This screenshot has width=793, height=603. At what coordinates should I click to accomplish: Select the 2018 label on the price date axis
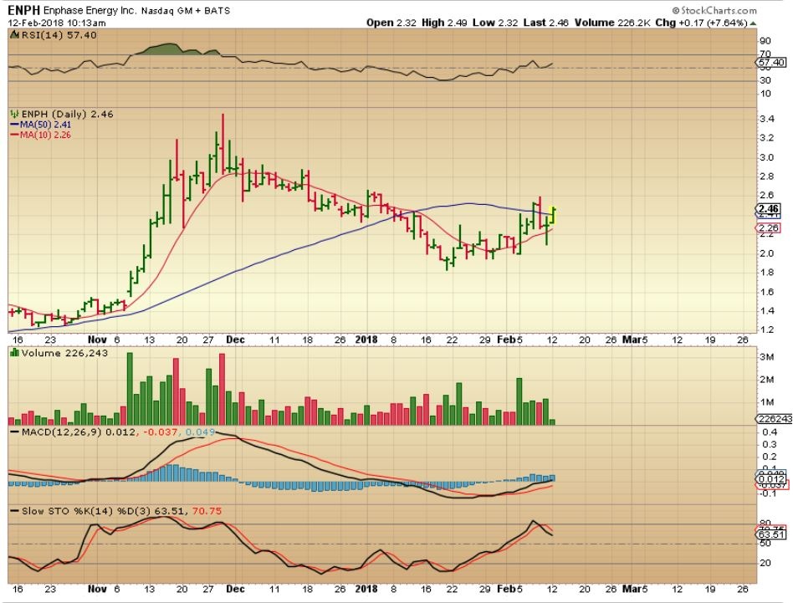[x=368, y=340]
